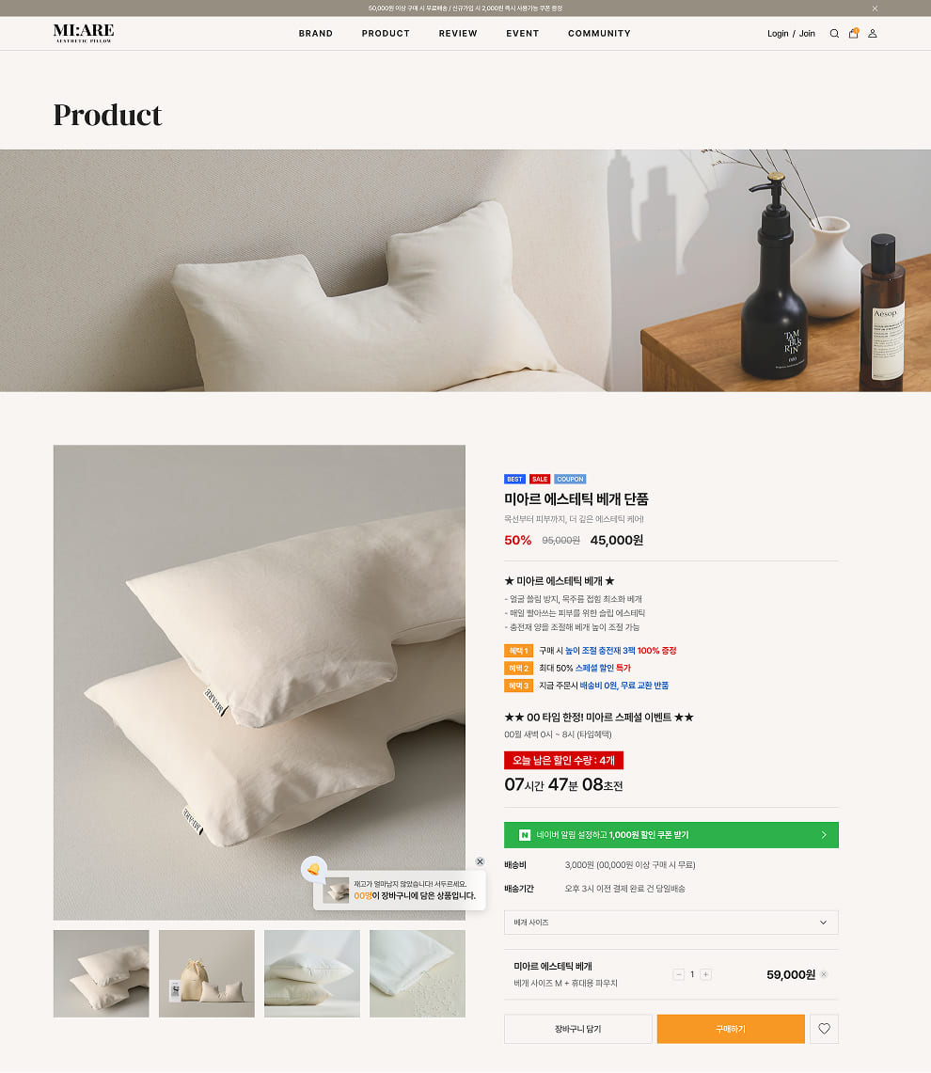This screenshot has height=1073, width=931.
Task: Expand the Naver coupon banner arrow
Action: click(824, 835)
